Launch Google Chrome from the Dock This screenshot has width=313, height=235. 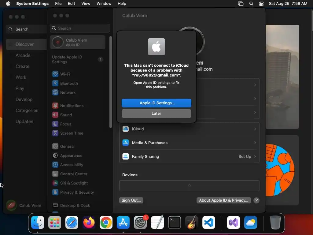[106, 222]
